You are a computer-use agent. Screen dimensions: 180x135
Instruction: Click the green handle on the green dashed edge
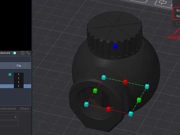pos(139,100)
